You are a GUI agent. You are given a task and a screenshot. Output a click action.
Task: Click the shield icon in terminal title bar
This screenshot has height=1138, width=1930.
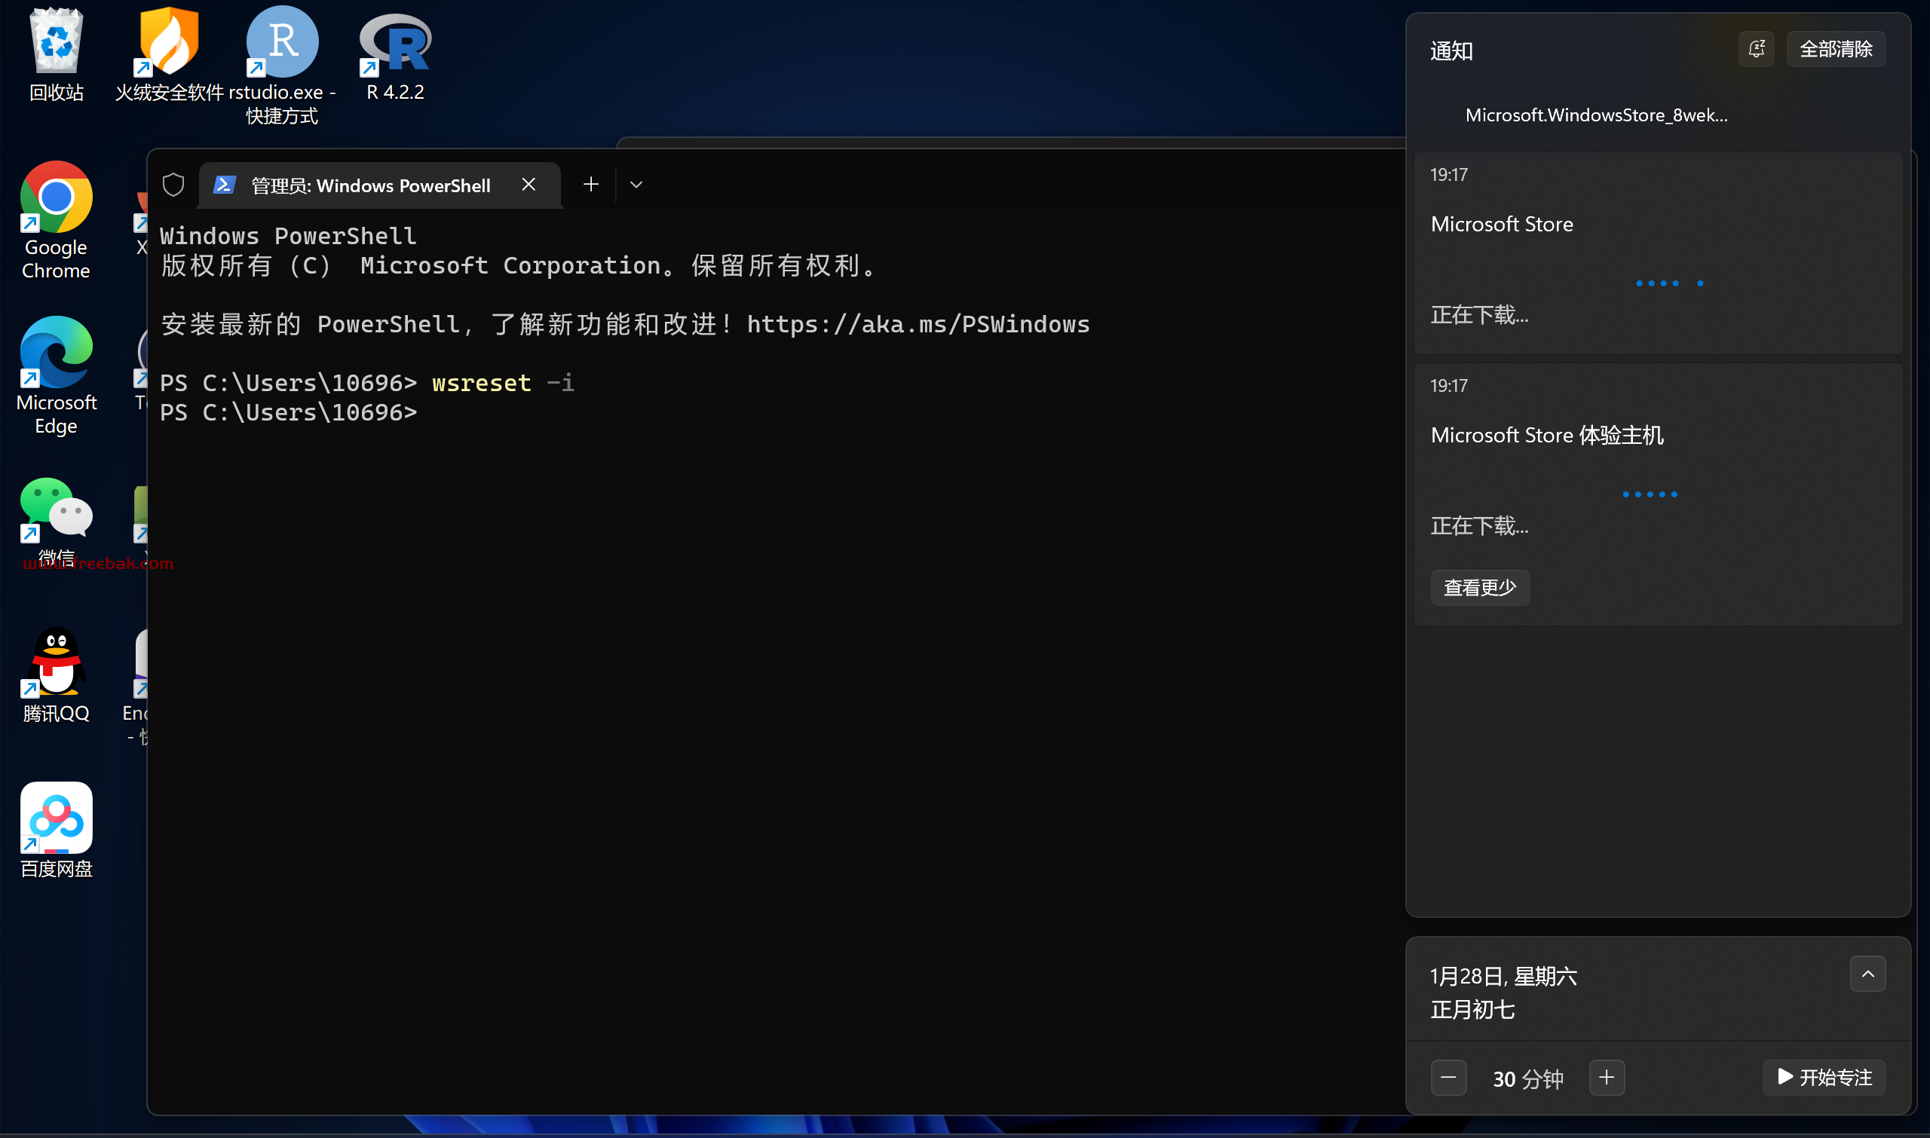click(173, 185)
